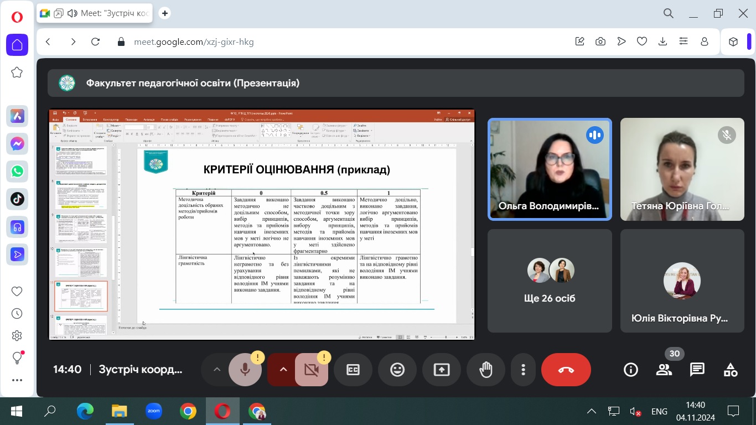Open the emoji reactions panel
Image resolution: width=756 pixels, height=425 pixels.
[397, 370]
